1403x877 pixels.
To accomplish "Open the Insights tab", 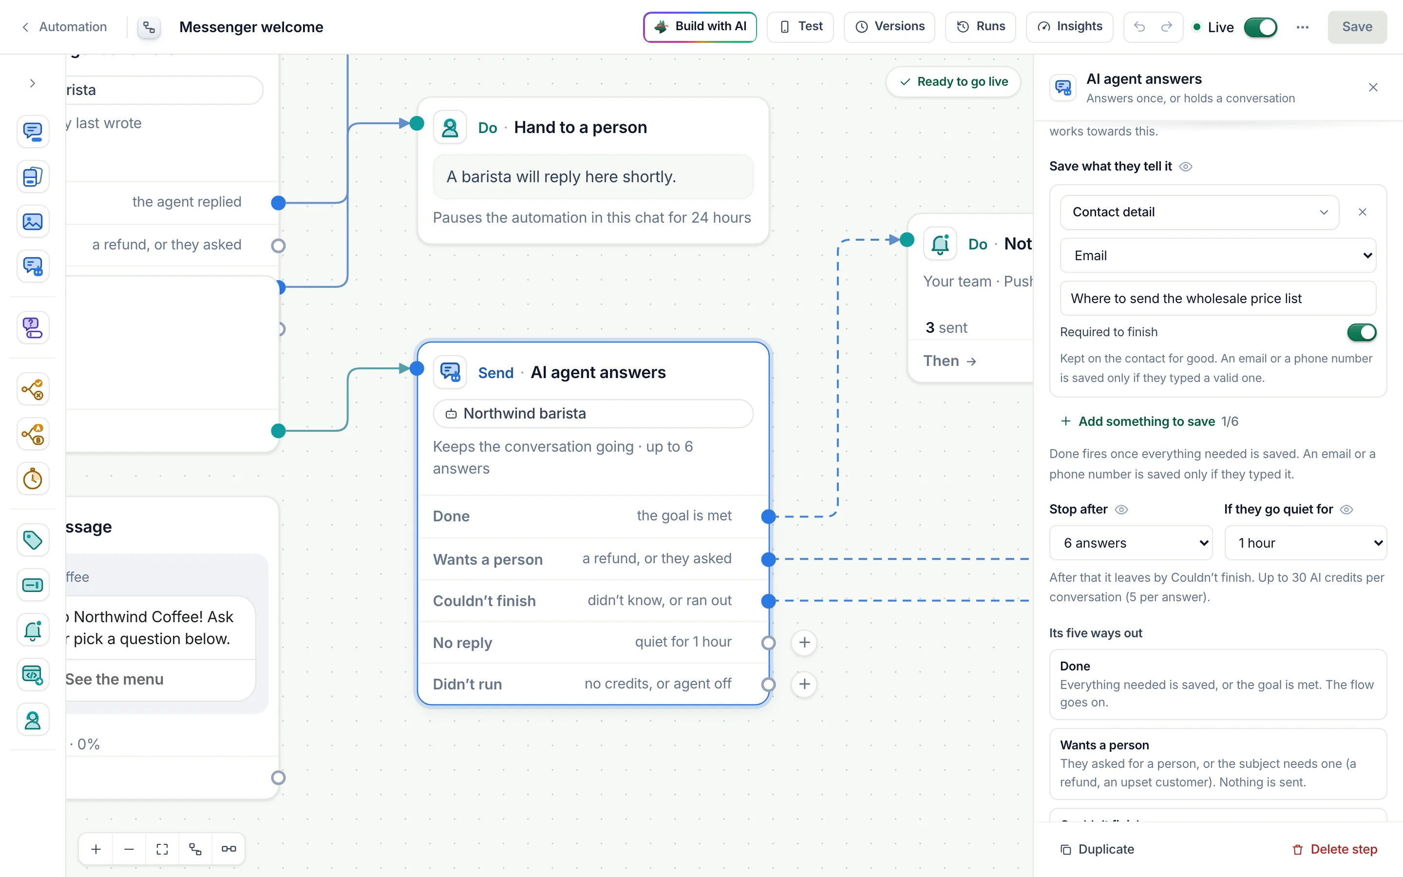I will point(1069,27).
